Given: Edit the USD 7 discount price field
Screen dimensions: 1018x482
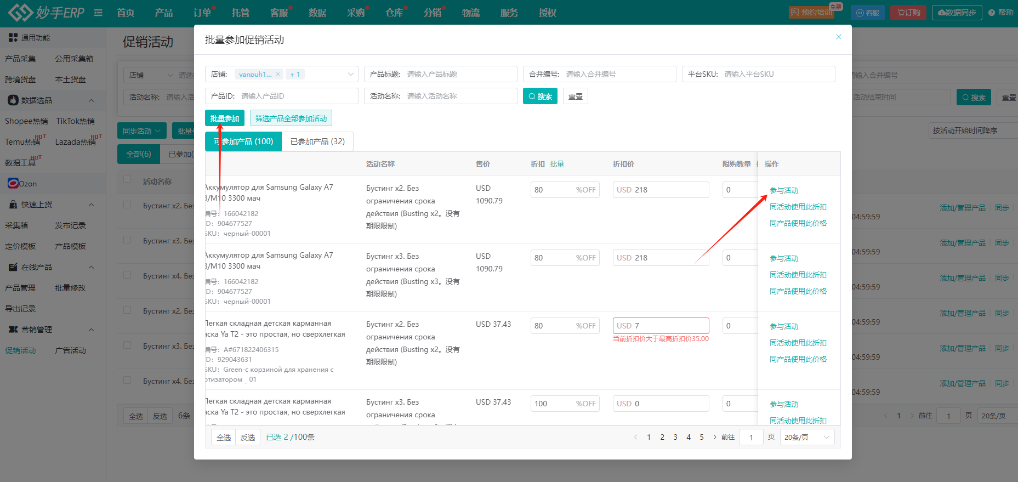Looking at the screenshot, I should (661, 326).
